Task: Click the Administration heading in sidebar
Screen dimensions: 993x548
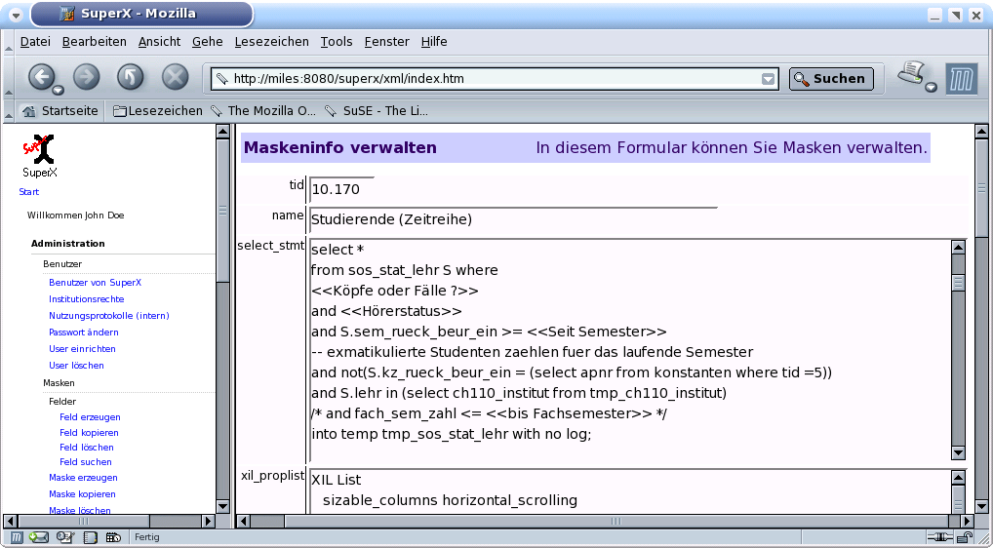Action: (67, 243)
